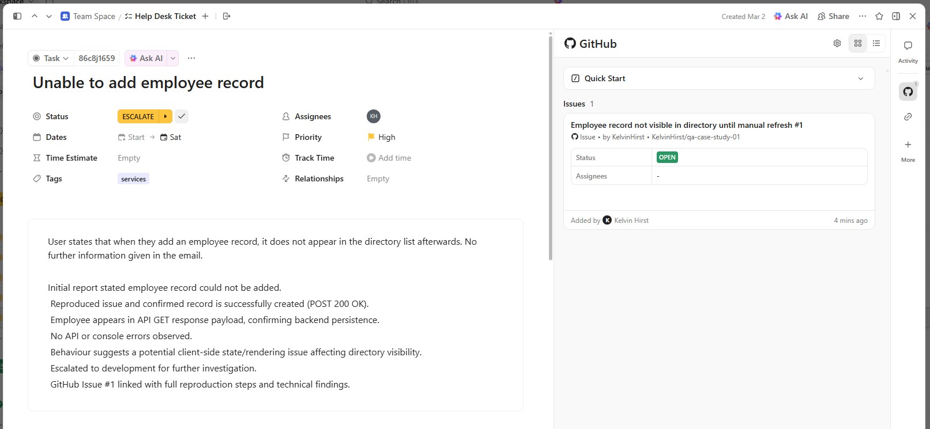
Task: Open the top bar more options ellipsis
Action: click(x=863, y=16)
